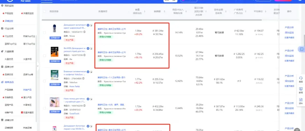
Task: Open the Фа MEN orange product thumbnail
Action: 55,52
